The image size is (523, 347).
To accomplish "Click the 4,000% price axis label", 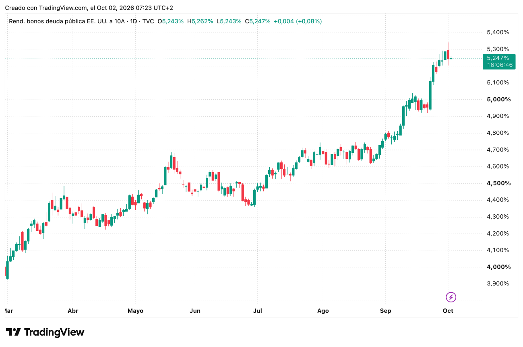I will 498,267.
